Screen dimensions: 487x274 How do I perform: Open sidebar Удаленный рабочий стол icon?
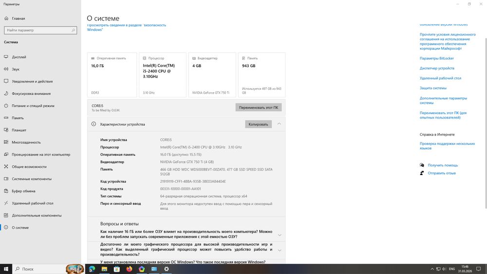6,203
